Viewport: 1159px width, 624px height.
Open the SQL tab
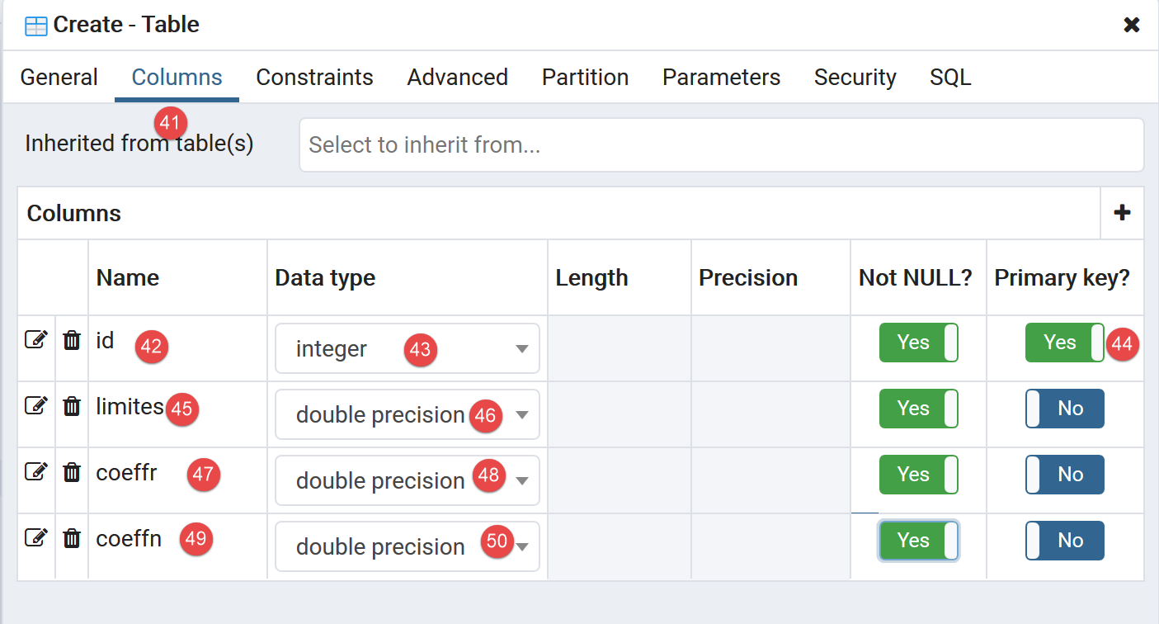tap(950, 78)
